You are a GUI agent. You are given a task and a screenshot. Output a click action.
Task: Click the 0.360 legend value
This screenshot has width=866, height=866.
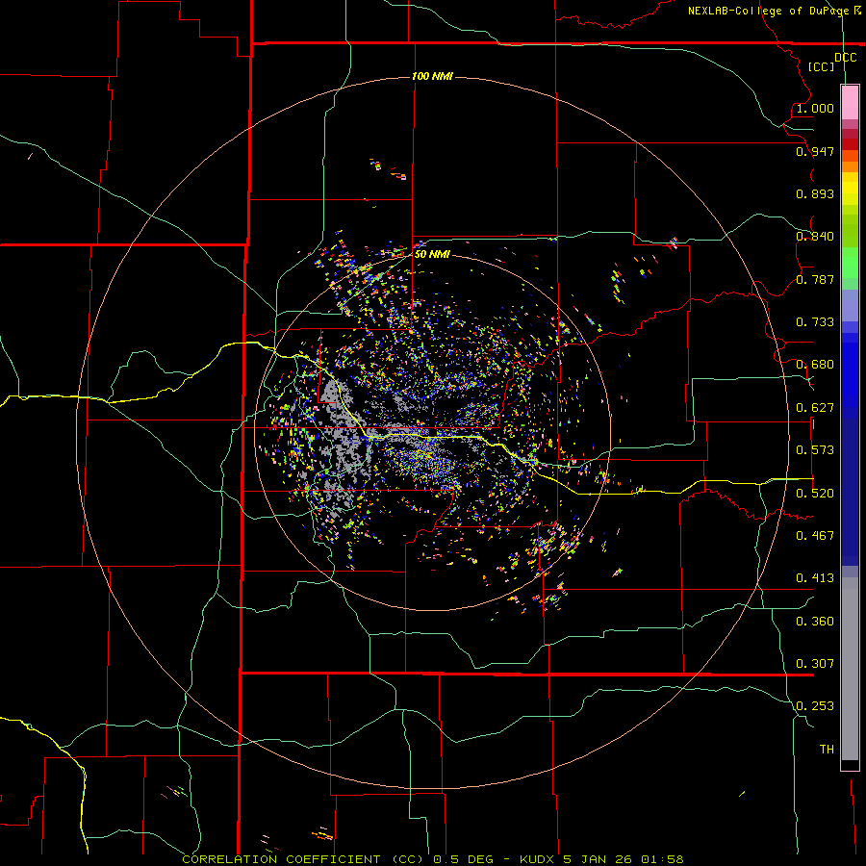click(815, 622)
